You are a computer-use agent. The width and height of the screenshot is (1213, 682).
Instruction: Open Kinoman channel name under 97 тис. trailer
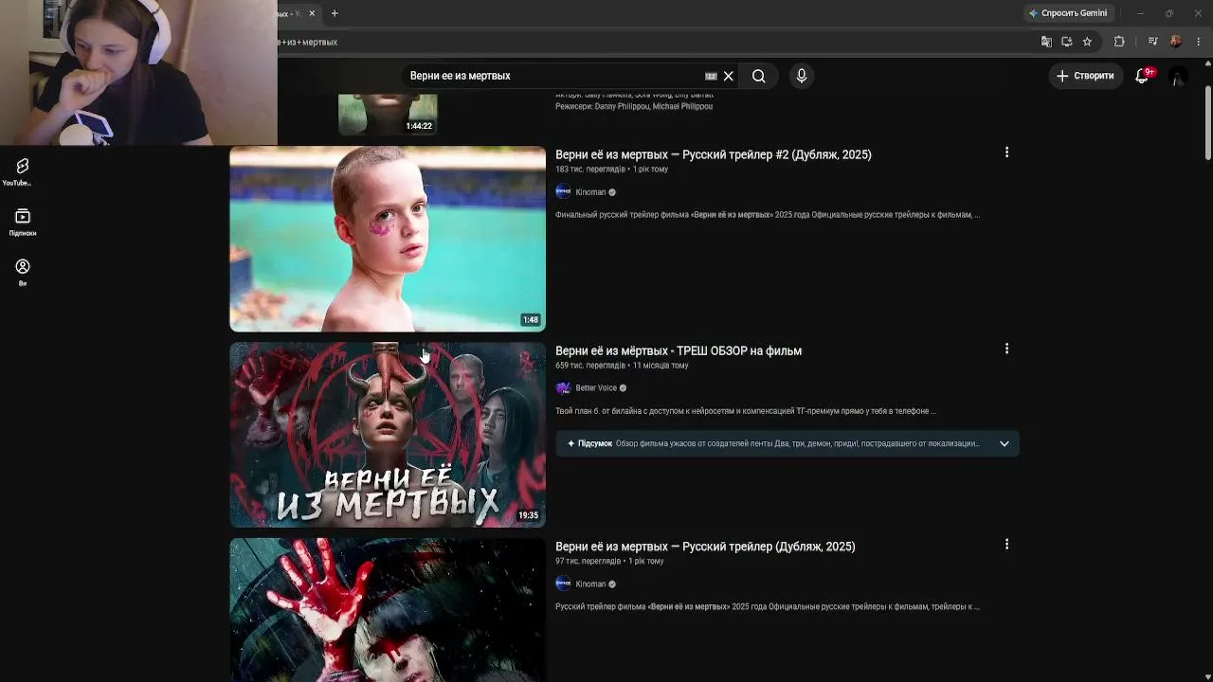590,584
